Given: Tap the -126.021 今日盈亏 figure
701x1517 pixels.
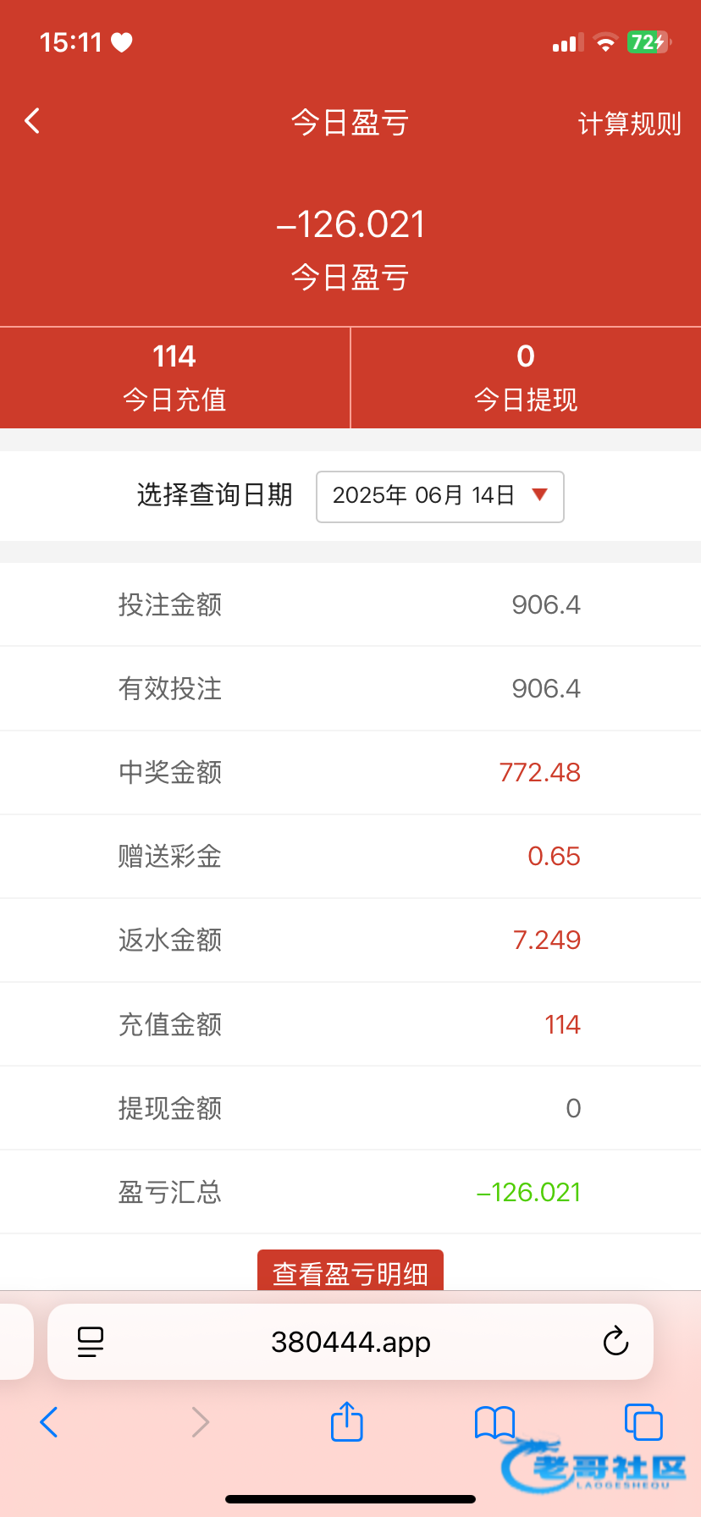Looking at the screenshot, I should coord(350,225).
